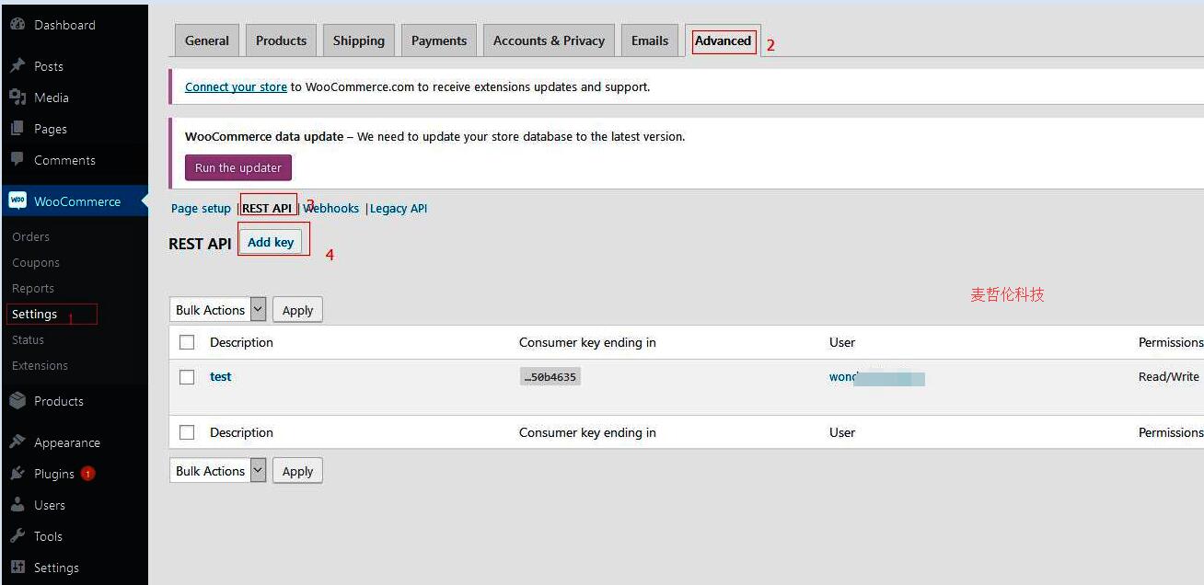Click the Plugins plug icon
This screenshot has width=1204, height=585.
[x=17, y=474]
